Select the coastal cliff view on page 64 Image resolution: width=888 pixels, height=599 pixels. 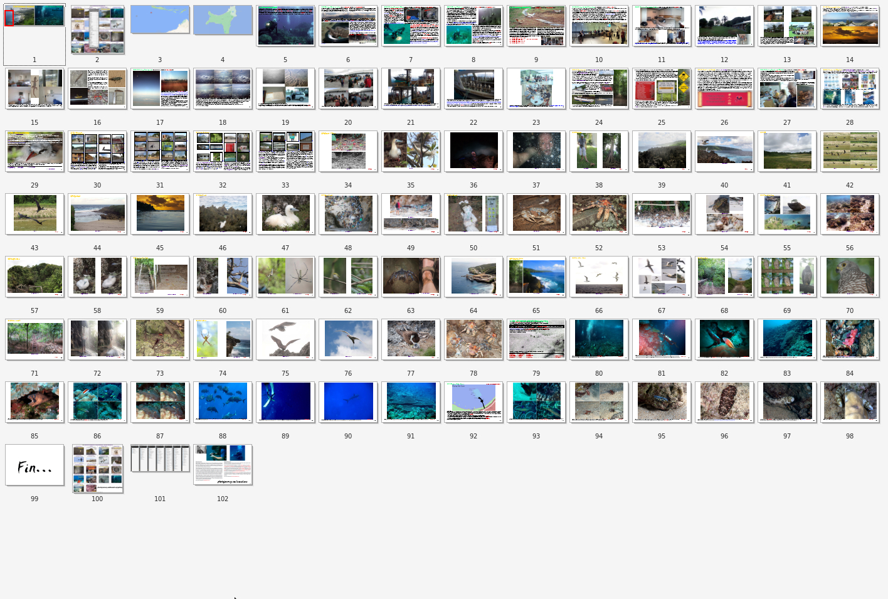click(473, 277)
